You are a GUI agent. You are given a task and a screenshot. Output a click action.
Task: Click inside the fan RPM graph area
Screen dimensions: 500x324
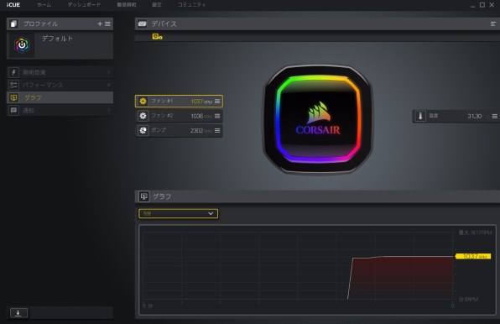tap(298, 266)
